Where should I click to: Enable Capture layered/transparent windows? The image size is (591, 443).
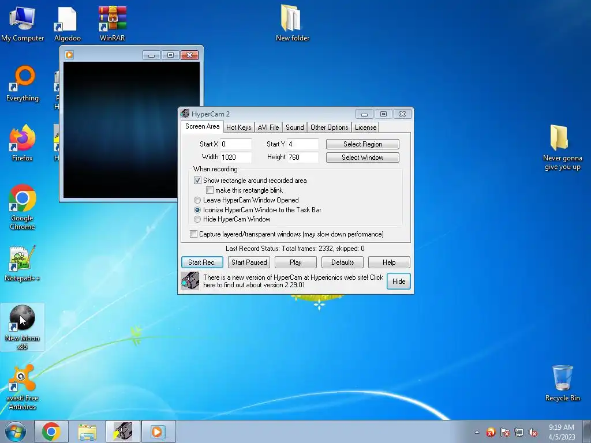(194, 234)
